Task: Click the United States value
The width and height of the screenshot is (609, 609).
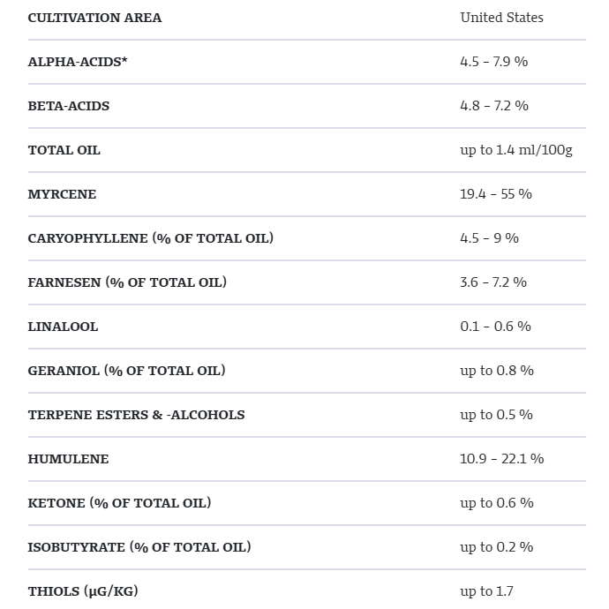Action: [502, 18]
